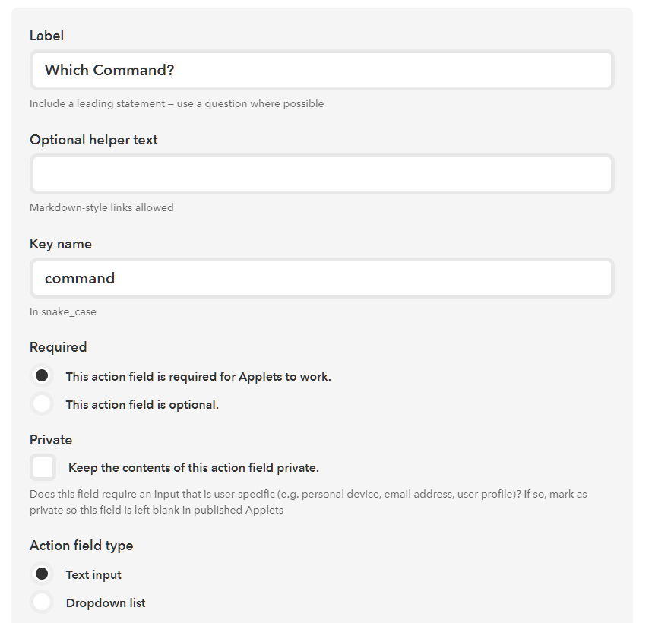Select the 'required for Applets to work' radio button
The width and height of the screenshot is (652, 623).
pyautogui.click(x=43, y=376)
